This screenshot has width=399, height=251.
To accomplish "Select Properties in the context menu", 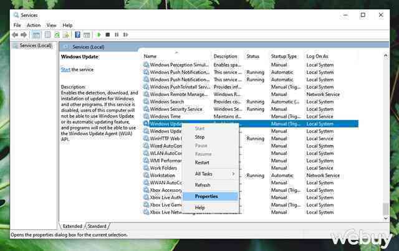I will pyautogui.click(x=211, y=196).
